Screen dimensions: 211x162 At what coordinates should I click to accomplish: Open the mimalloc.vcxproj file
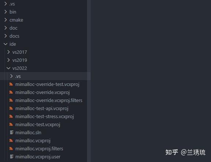pyautogui.click(x=33, y=141)
